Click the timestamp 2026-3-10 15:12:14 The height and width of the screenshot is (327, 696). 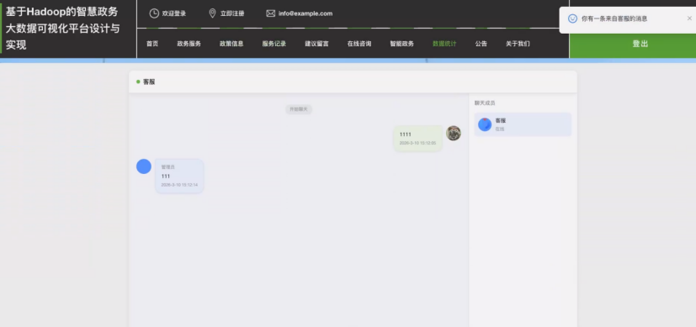click(179, 185)
